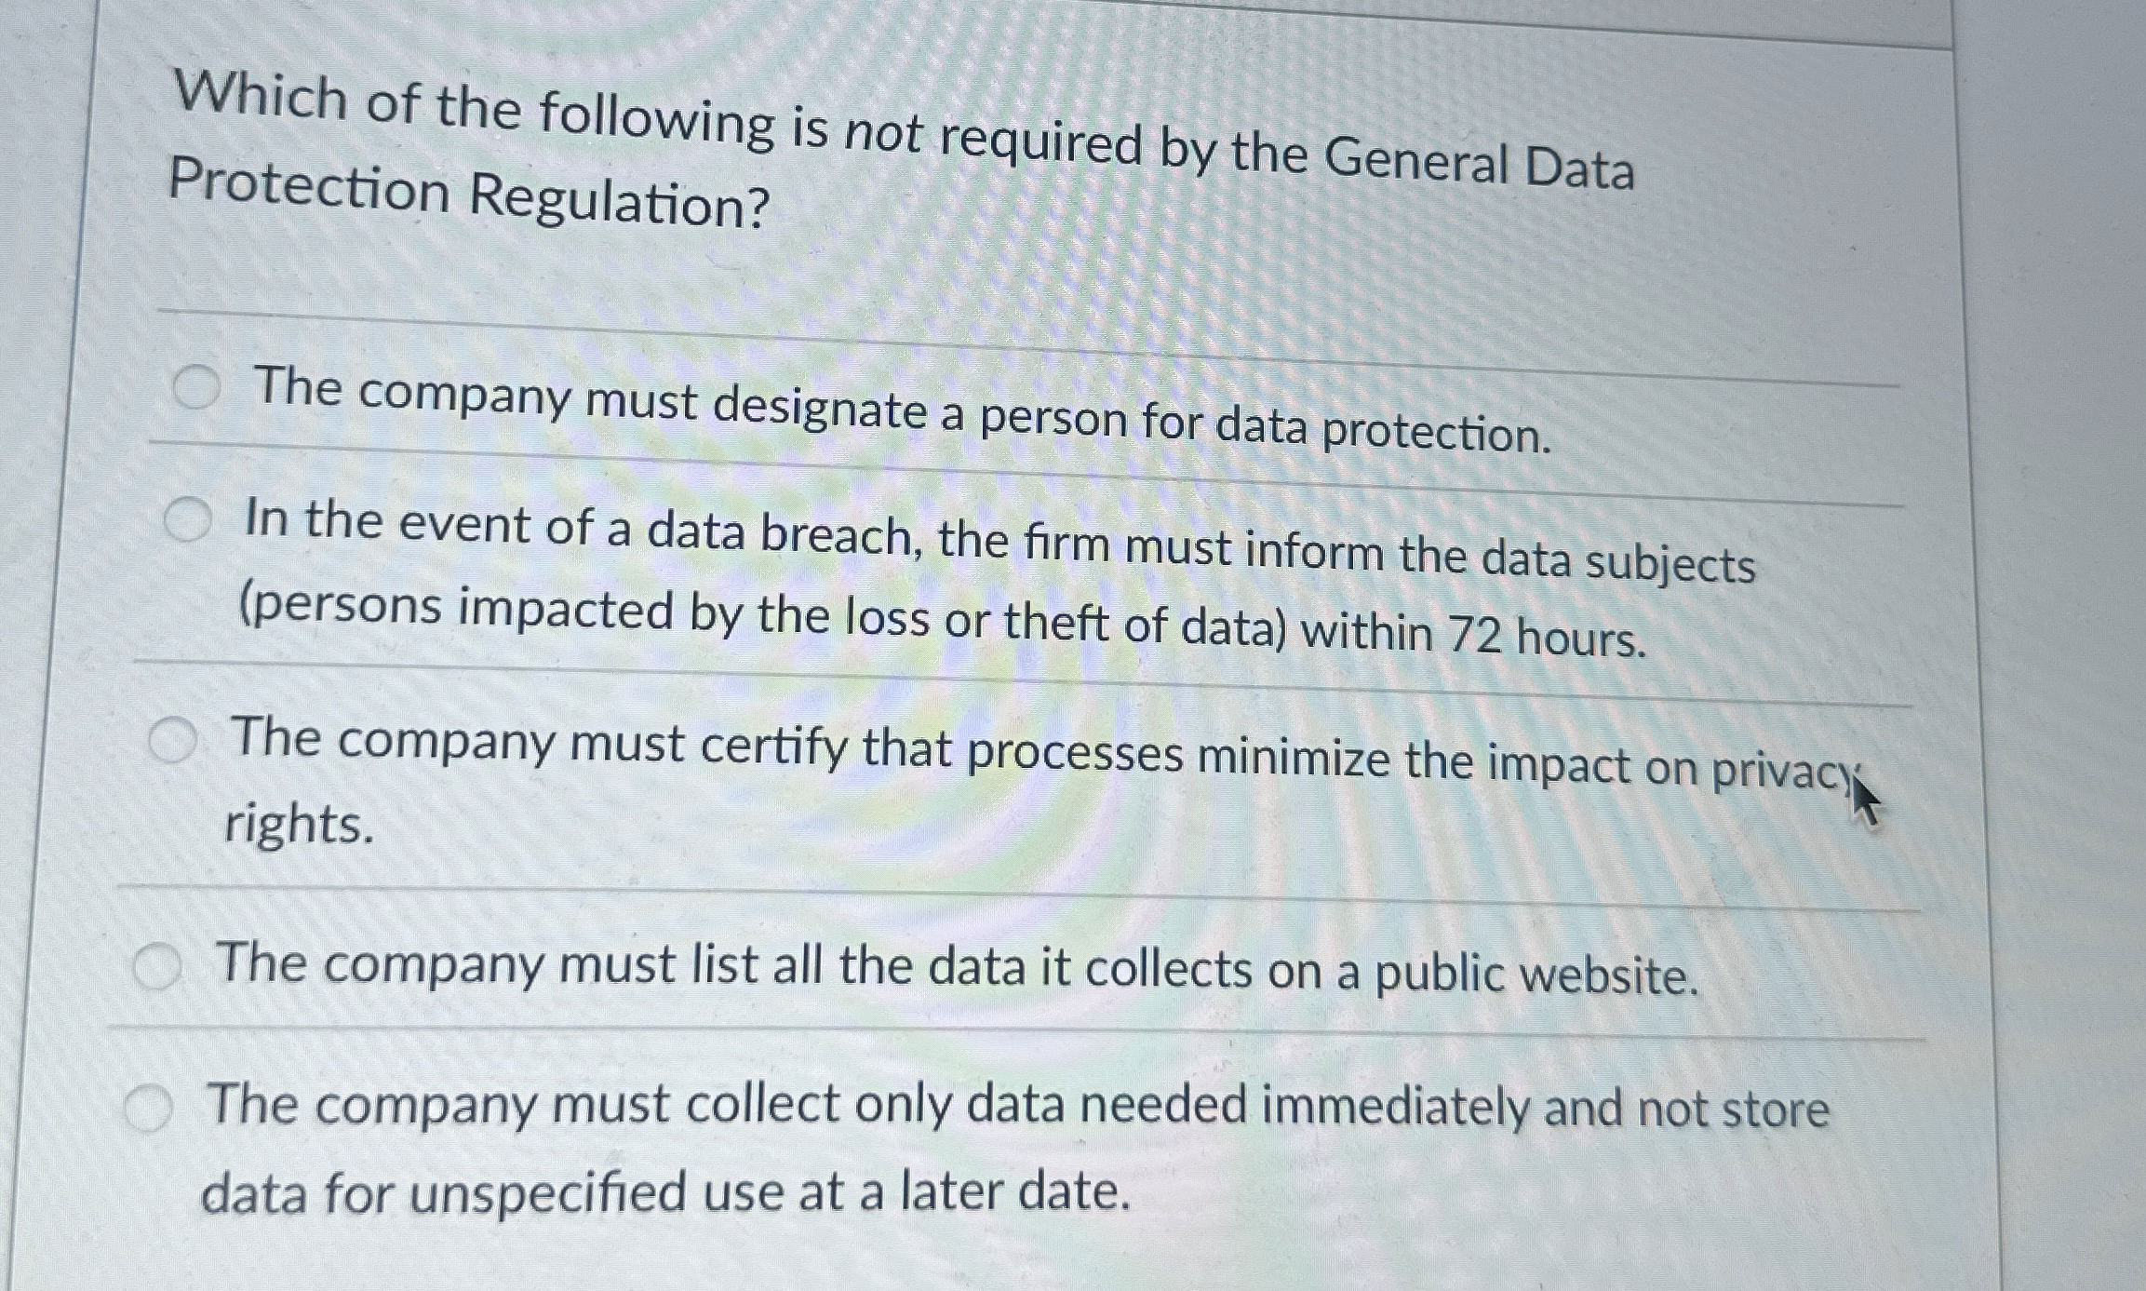2146x1291 pixels.
Task: Click the second answer option text
Action: (931, 577)
